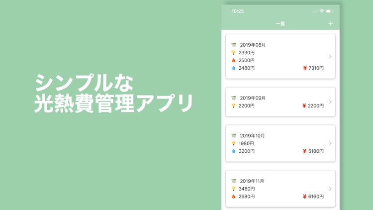
Task: Click the 3200円 water amount
Action: pos(247,151)
